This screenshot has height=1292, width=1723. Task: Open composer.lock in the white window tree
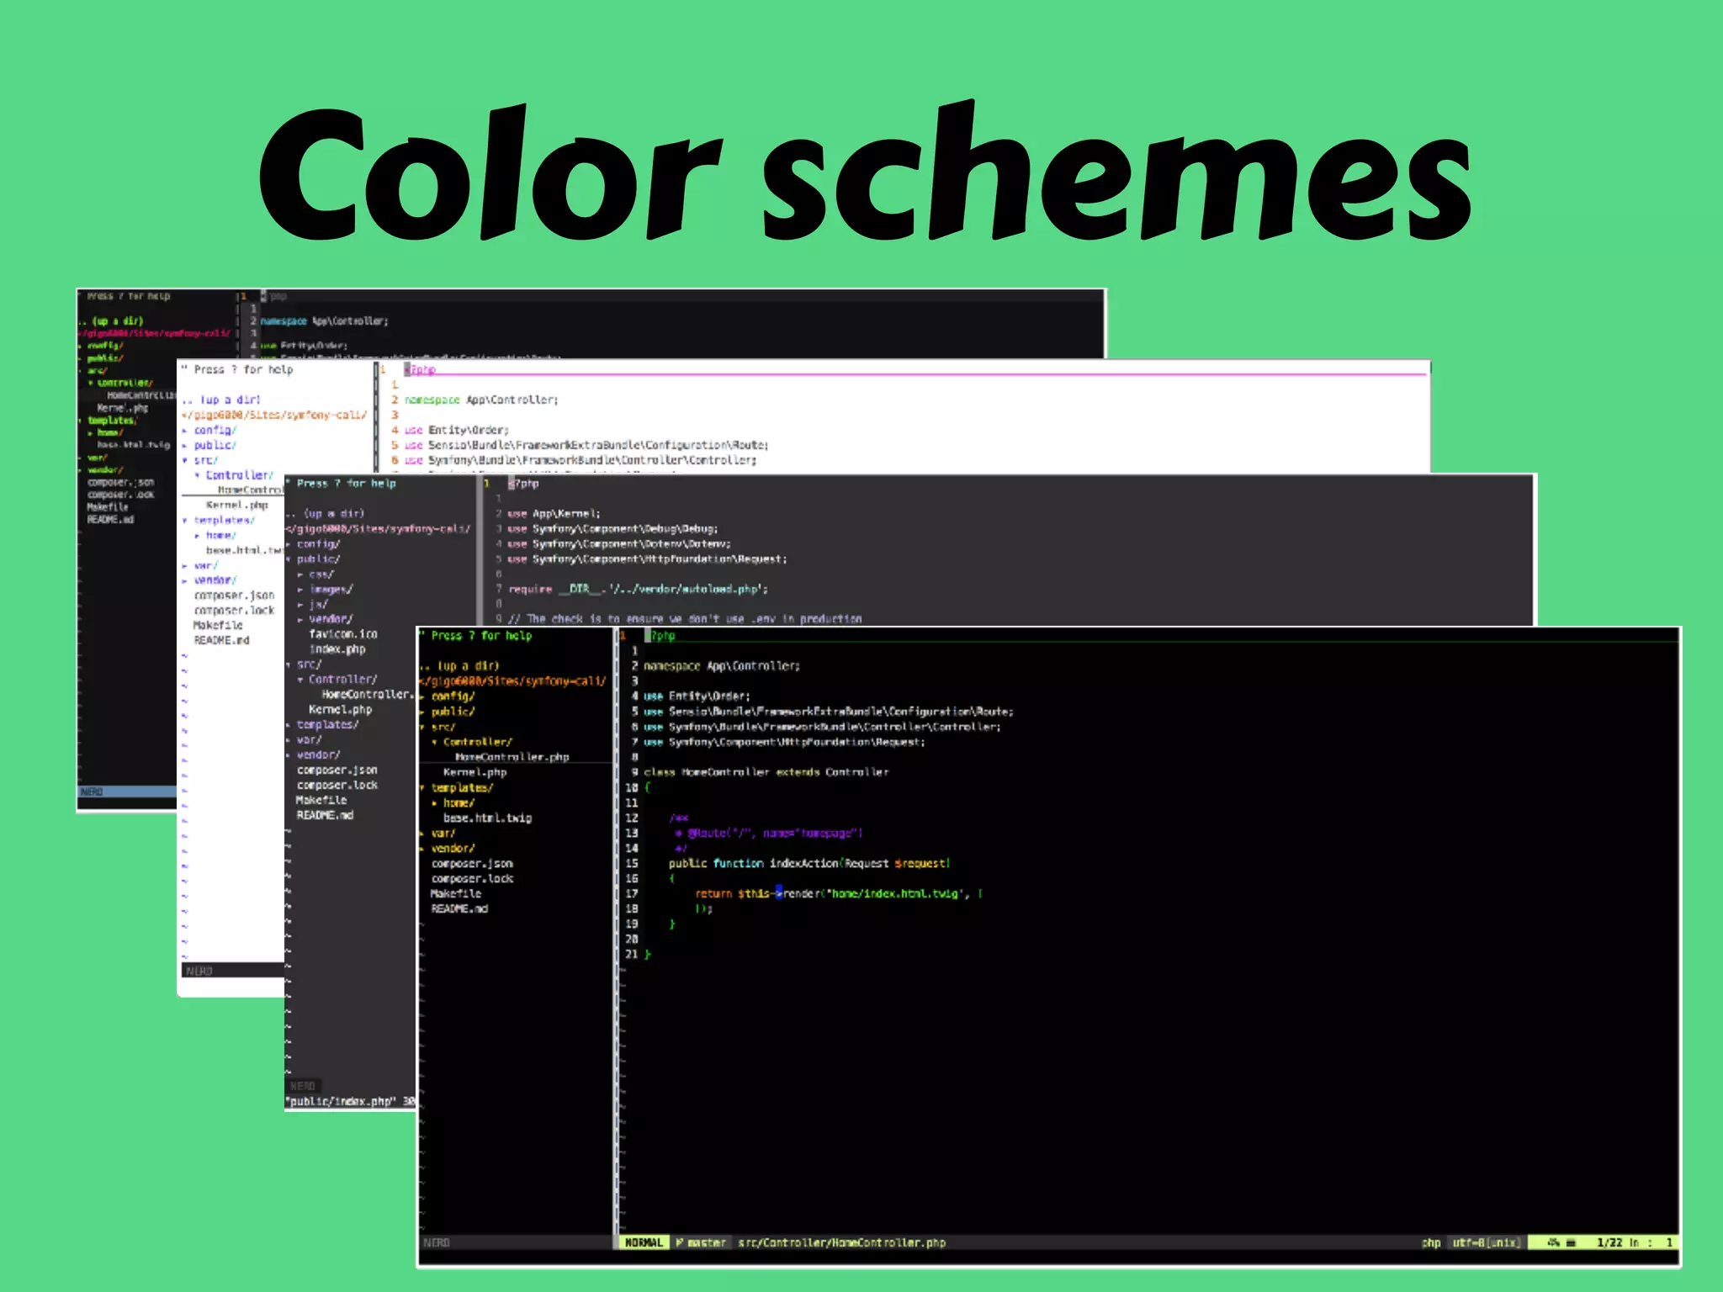point(235,611)
